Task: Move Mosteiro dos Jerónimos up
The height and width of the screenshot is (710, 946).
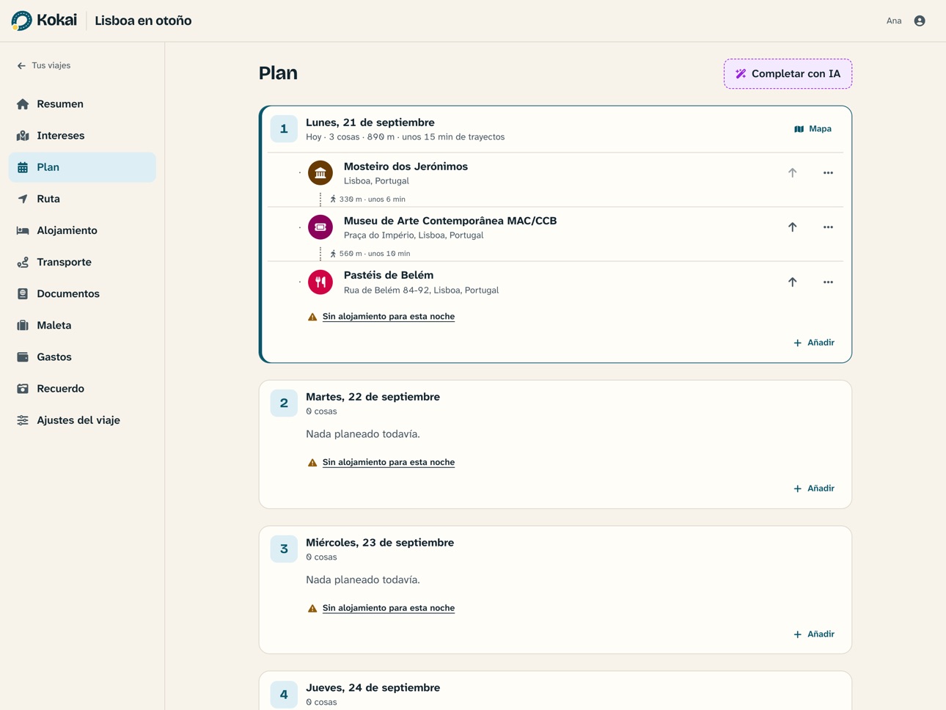Action: [x=792, y=173]
